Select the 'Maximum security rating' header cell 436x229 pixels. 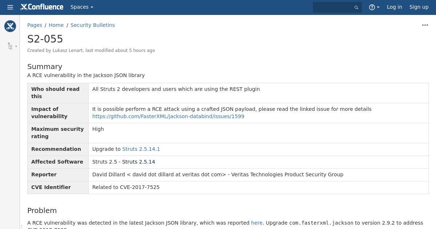click(58, 133)
